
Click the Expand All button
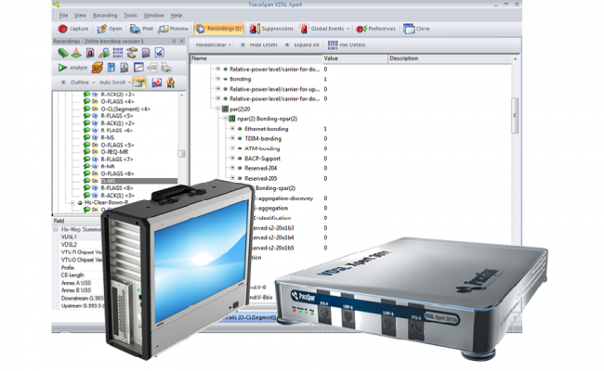click(x=302, y=45)
